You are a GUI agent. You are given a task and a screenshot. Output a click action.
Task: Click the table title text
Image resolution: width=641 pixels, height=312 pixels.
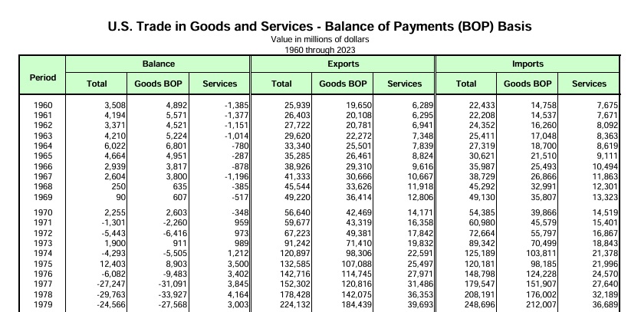point(320,26)
